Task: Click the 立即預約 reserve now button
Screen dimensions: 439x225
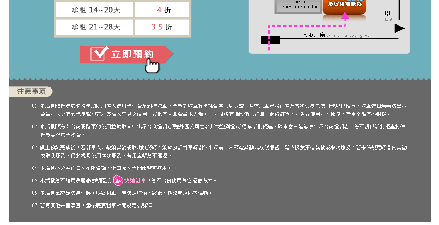Action: (x=126, y=54)
